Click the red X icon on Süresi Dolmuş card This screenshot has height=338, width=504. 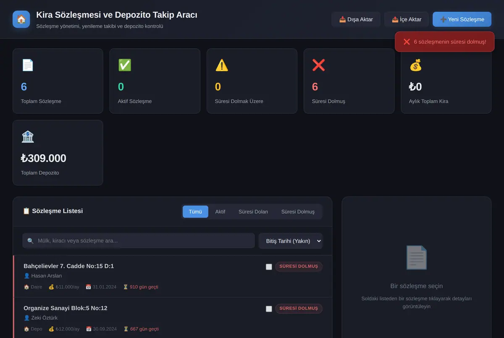pos(319,65)
